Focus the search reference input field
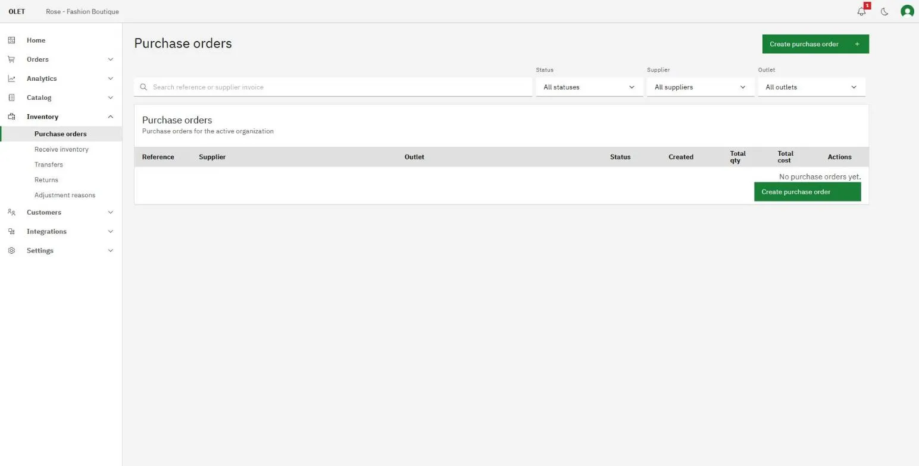The height and width of the screenshot is (466, 919). point(333,87)
